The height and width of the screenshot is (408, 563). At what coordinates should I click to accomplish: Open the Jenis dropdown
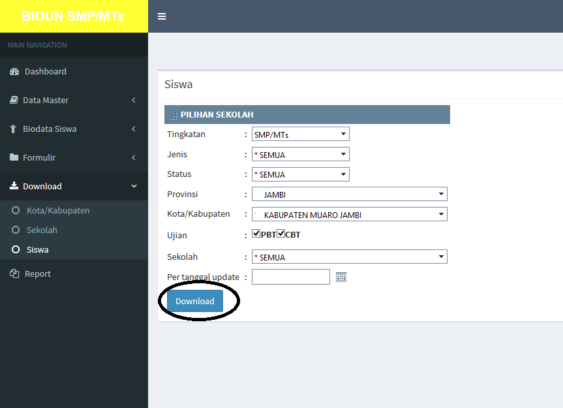(301, 154)
